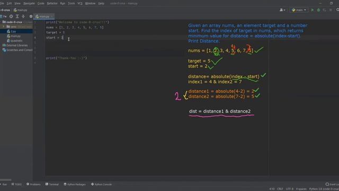
Task: Open the Edit menu
Action: click(x=9, y=4)
